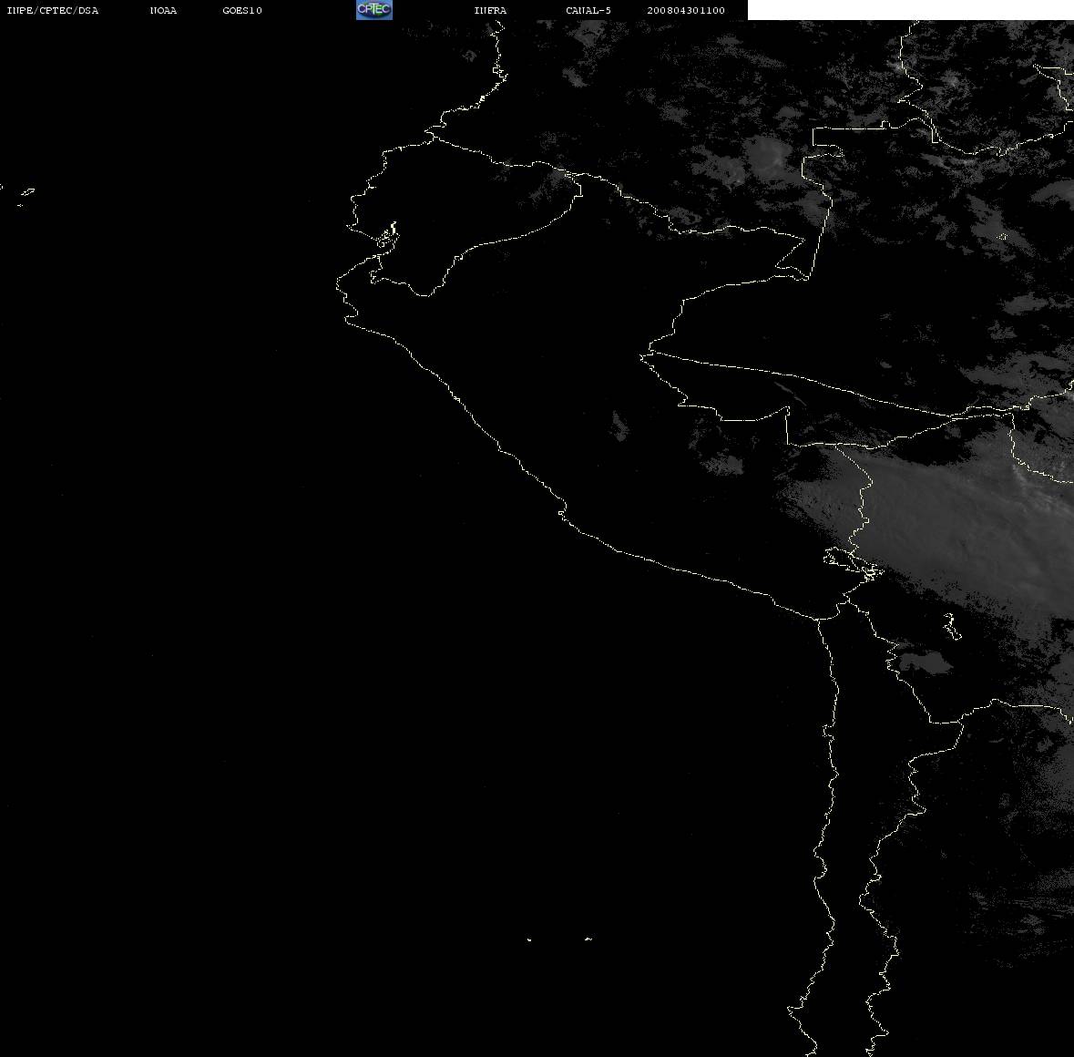Image resolution: width=1074 pixels, height=1057 pixels.
Task: Click the Lake Titicaca outline
Action: [x=853, y=564]
